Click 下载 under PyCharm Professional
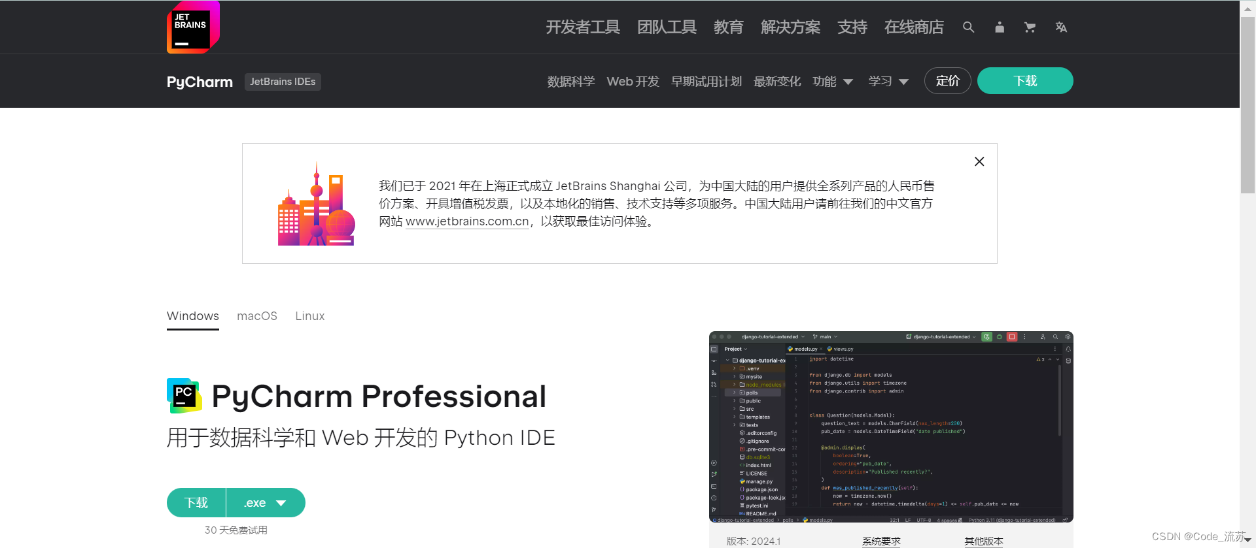 (196, 503)
